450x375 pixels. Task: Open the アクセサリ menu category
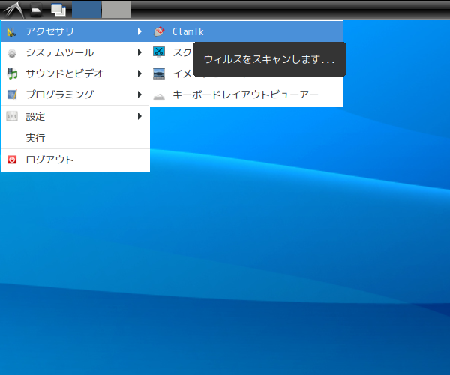click(76, 31)
